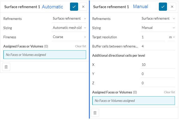Click the Target resolution value field
179x120 pixels.
tap(152, 37)
